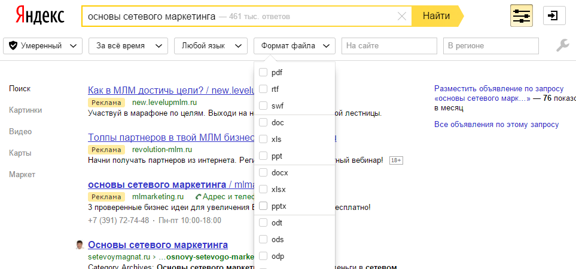Screen dimensions: 576x269
Task: Check the ppt file format box
Action: (263, 156)
